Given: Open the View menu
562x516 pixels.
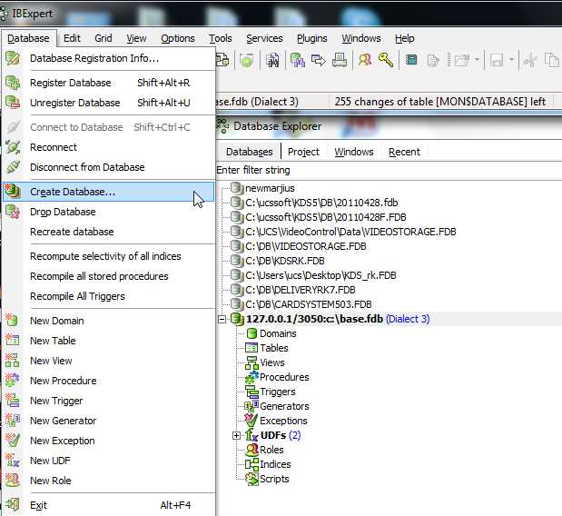Looking at the screenshot, I should [136, 38].
